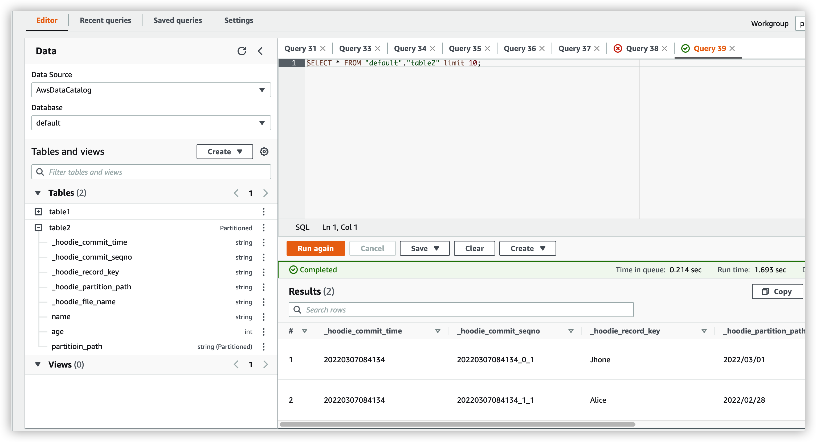Open the Data Source dropdown
The height and width of the screenshot is (442, 816).
point(151,90)
